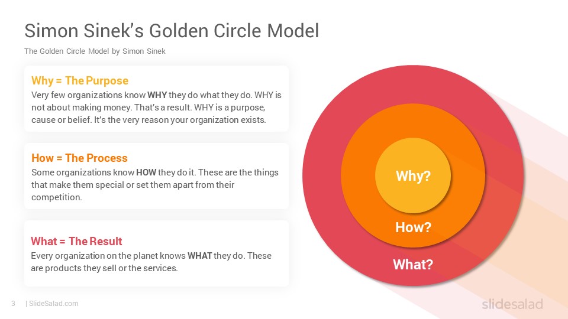This screenshot has width=568, height=319.
Task: Select the bold WHAT word in result text
Action: [199, 256]
